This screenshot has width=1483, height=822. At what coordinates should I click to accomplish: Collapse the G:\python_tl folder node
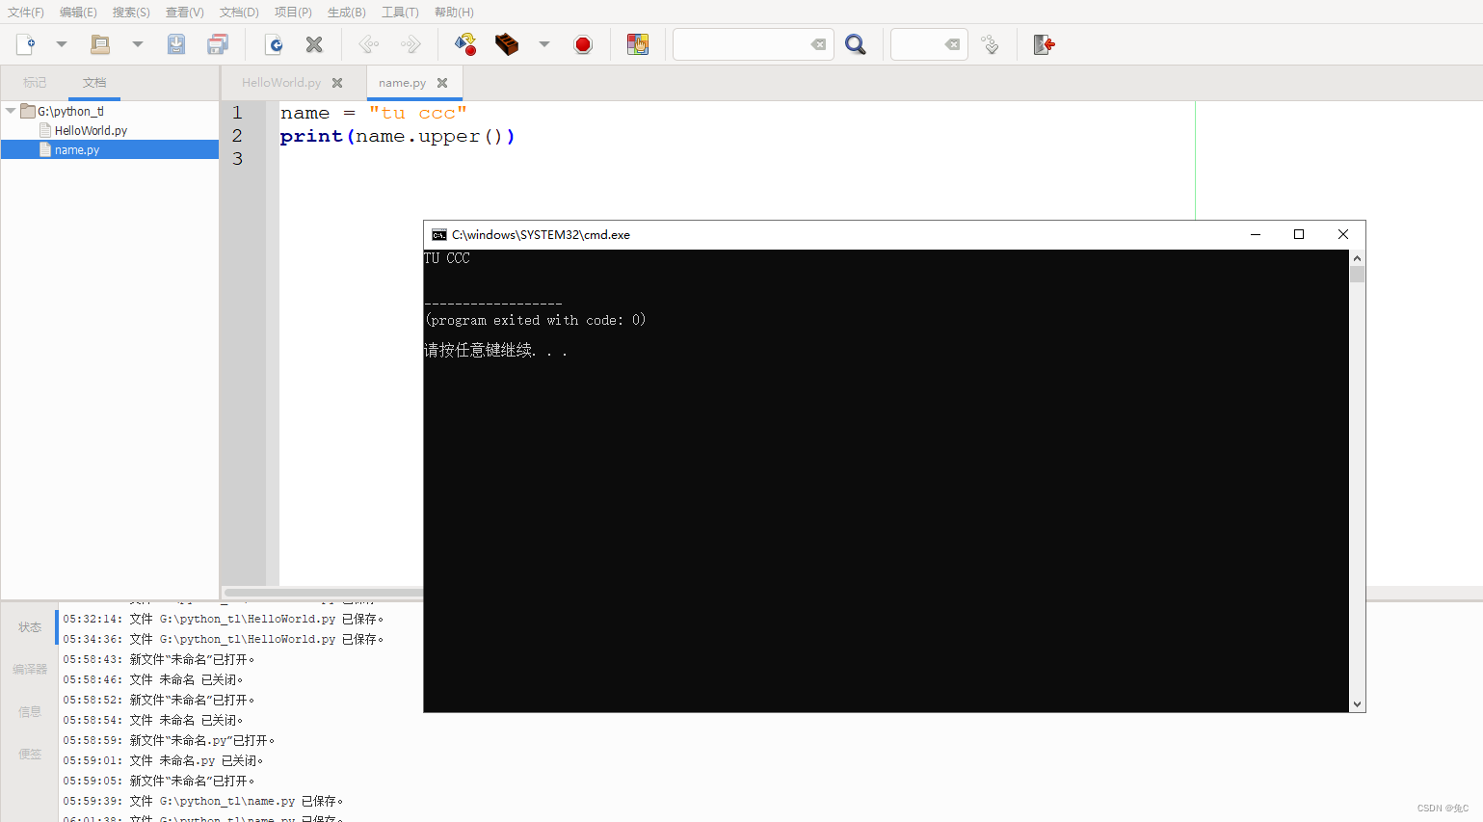[11, 111]
